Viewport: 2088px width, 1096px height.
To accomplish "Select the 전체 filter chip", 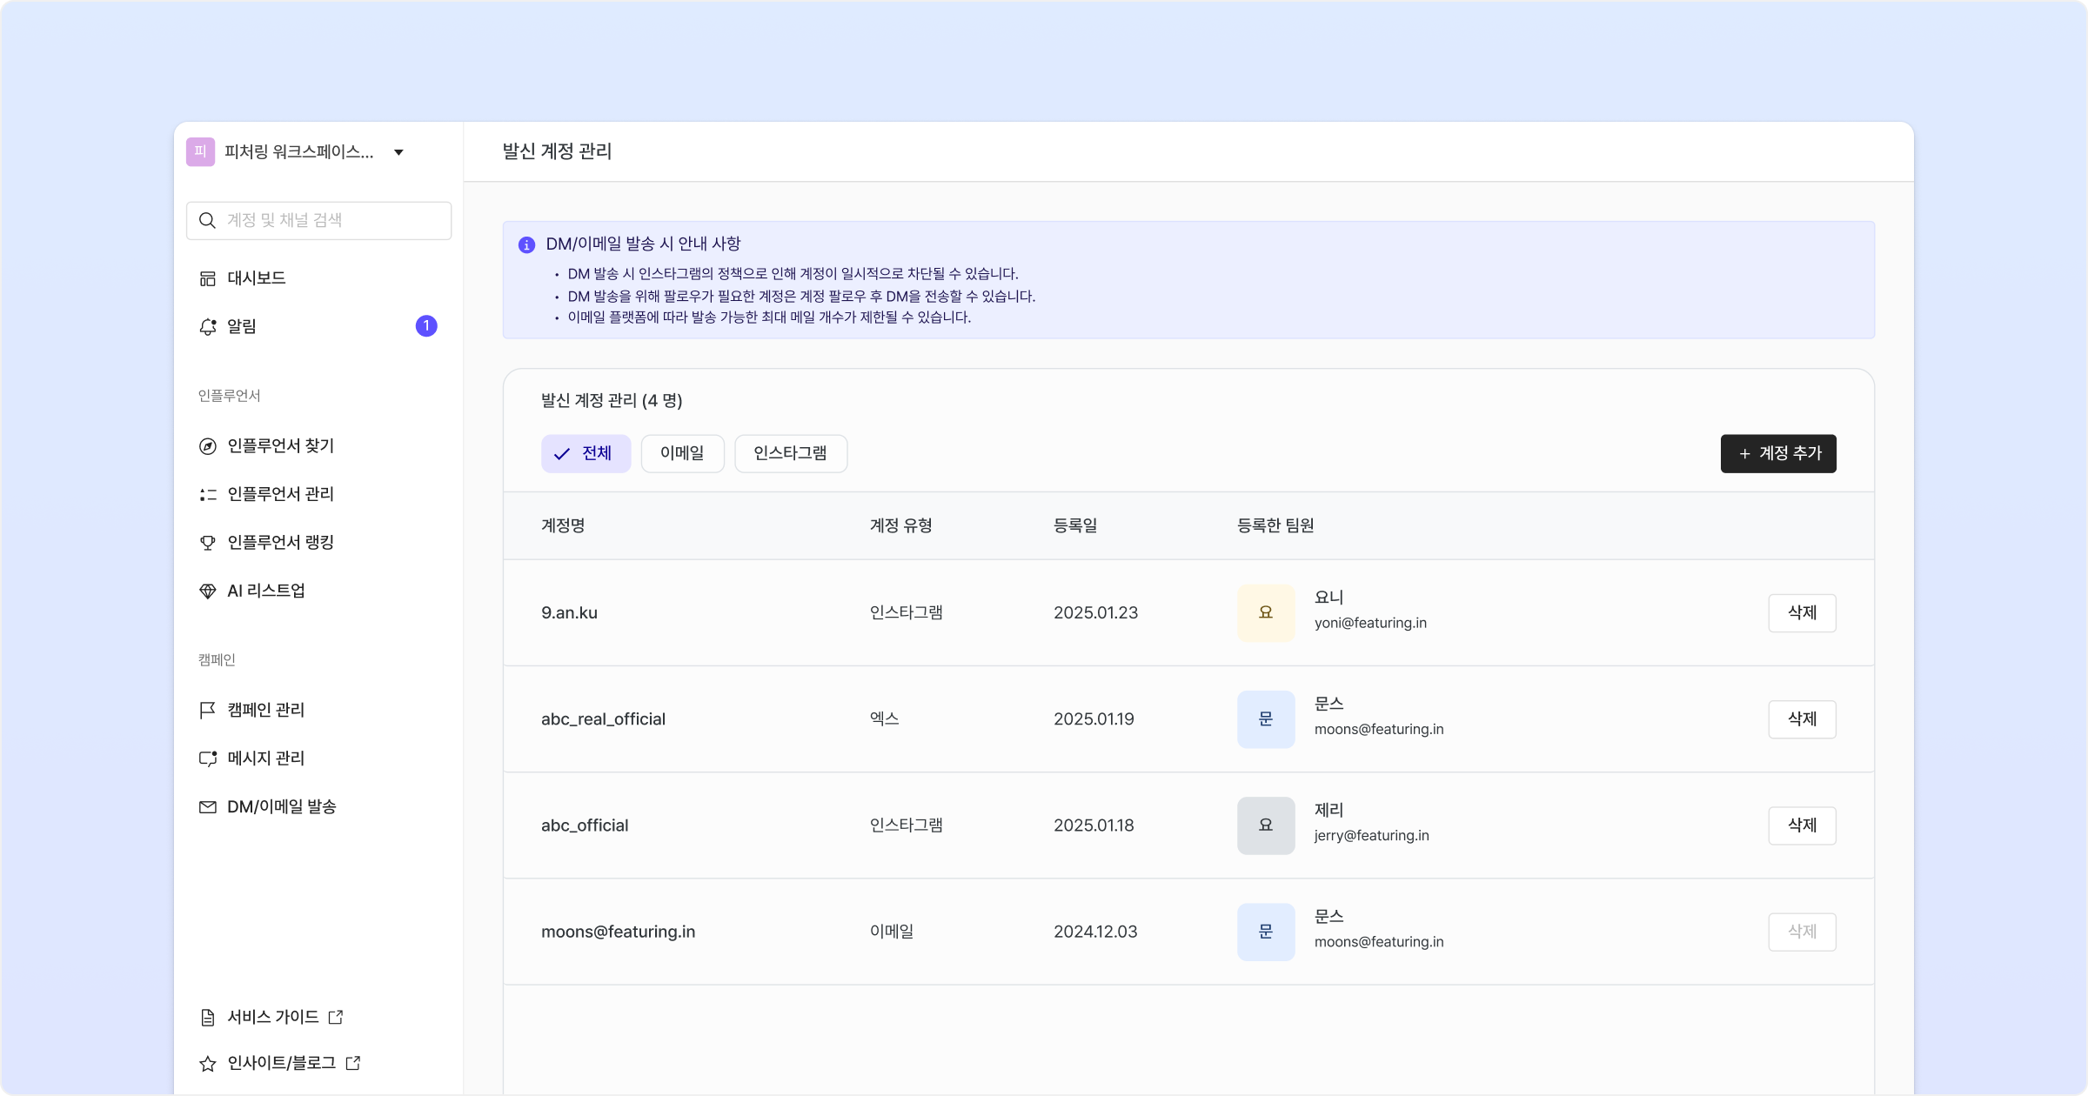I will 586,454.
